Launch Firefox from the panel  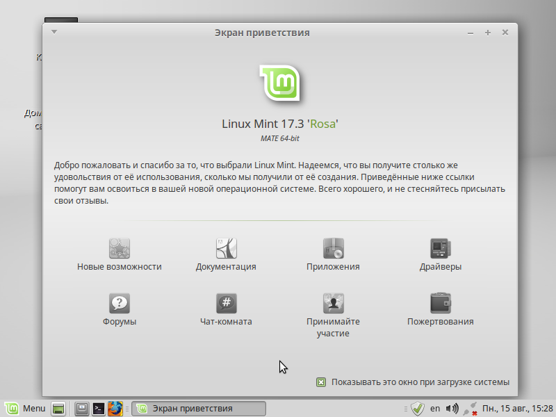point(115,408)
